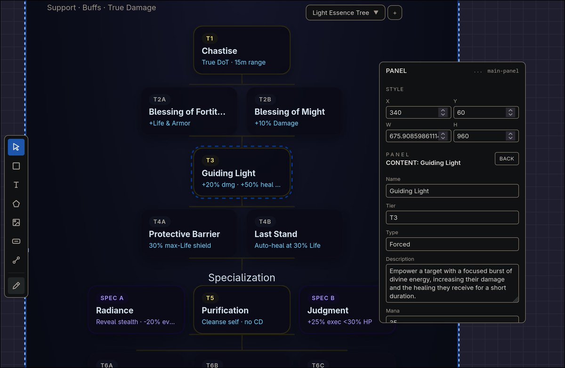
Task: Click the Specialization heading text
Action: click(x=242, y=278)
